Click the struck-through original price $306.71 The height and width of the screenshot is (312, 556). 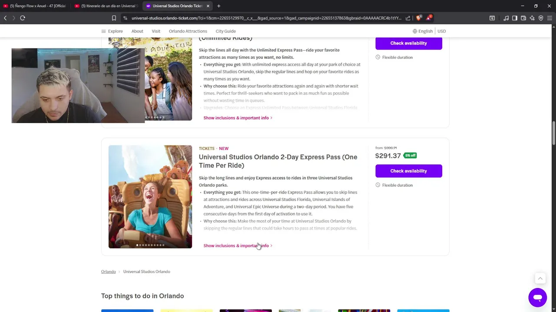(x=390, y=148)
